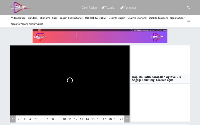Open Video Haber category
Screen dimensions: 200x125
(x=18, y=18)
